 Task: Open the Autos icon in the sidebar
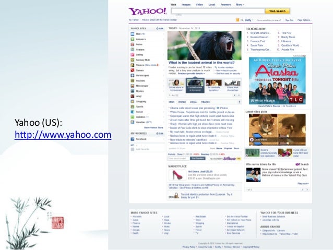point(132,44)
